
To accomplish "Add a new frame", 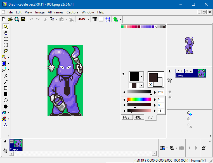I will click(x=162, y=148).
